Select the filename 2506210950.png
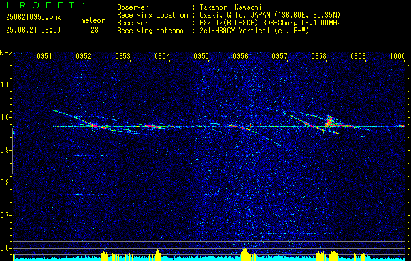Image resolution: width=411 pixels, height=261 pixels. (33, 18)
